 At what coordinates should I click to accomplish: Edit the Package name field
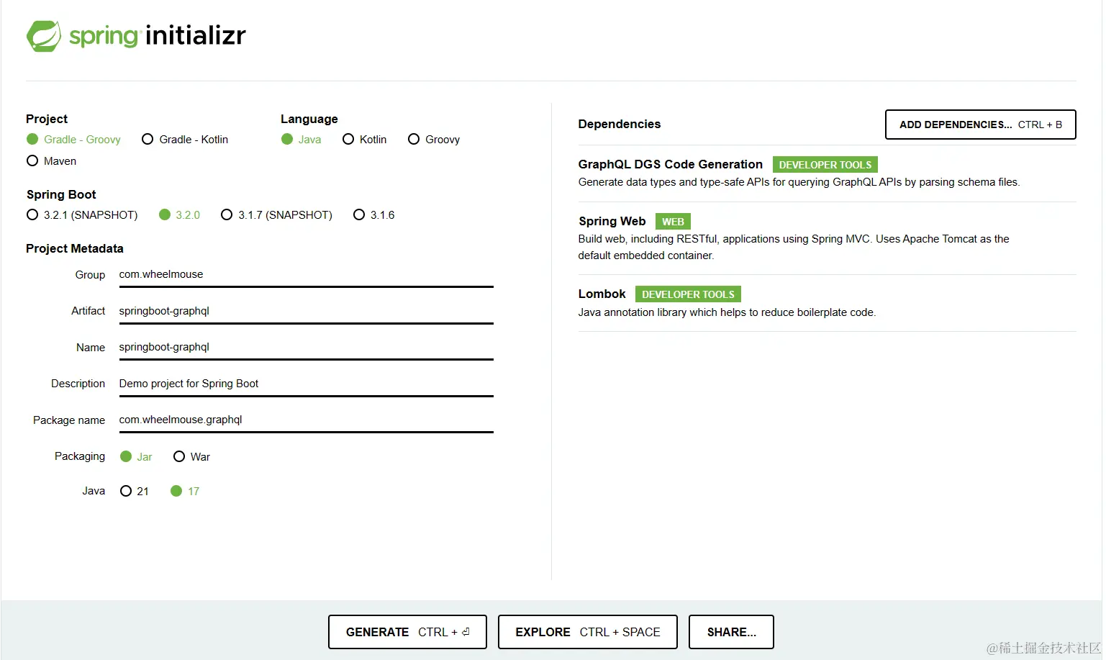click(x=306, y=420)
